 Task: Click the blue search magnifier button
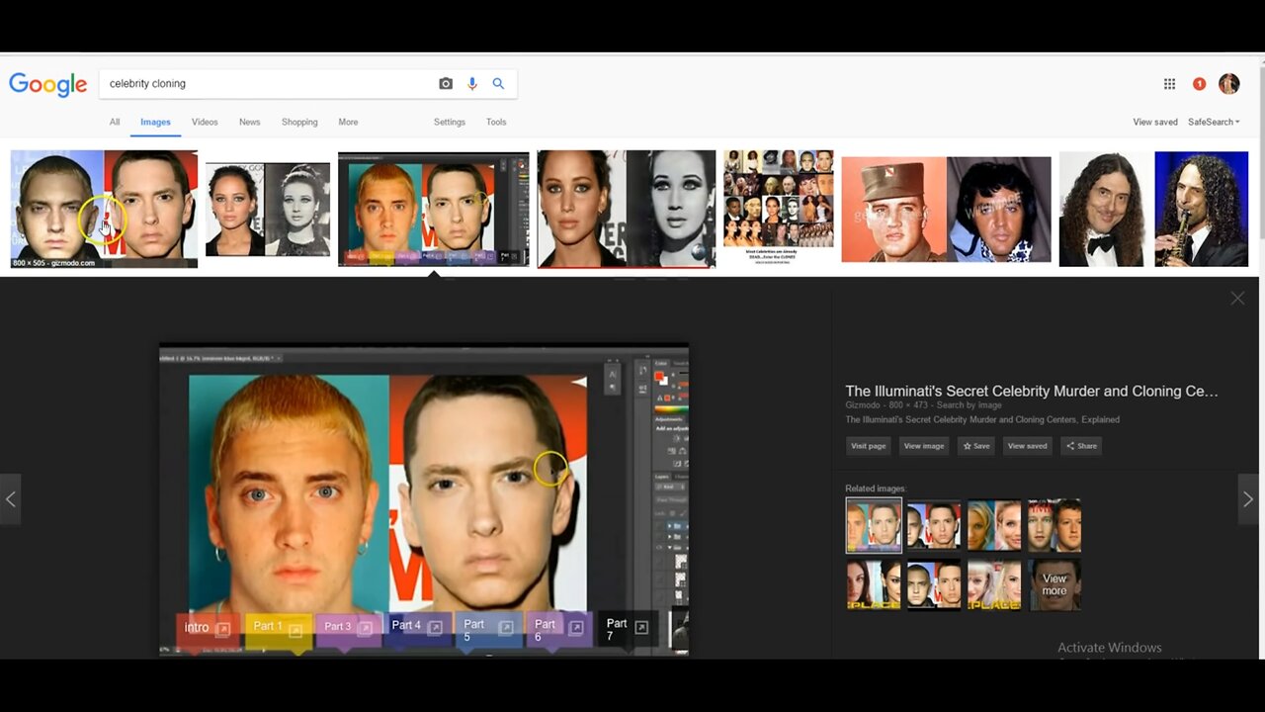pos(498,84)
